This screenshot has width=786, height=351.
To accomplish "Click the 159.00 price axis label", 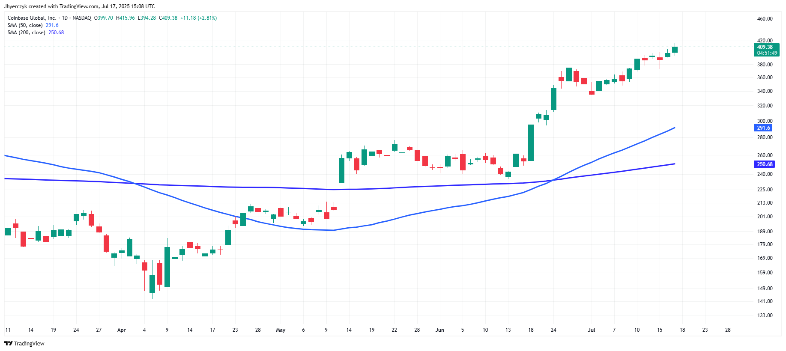I will [765, 273].
